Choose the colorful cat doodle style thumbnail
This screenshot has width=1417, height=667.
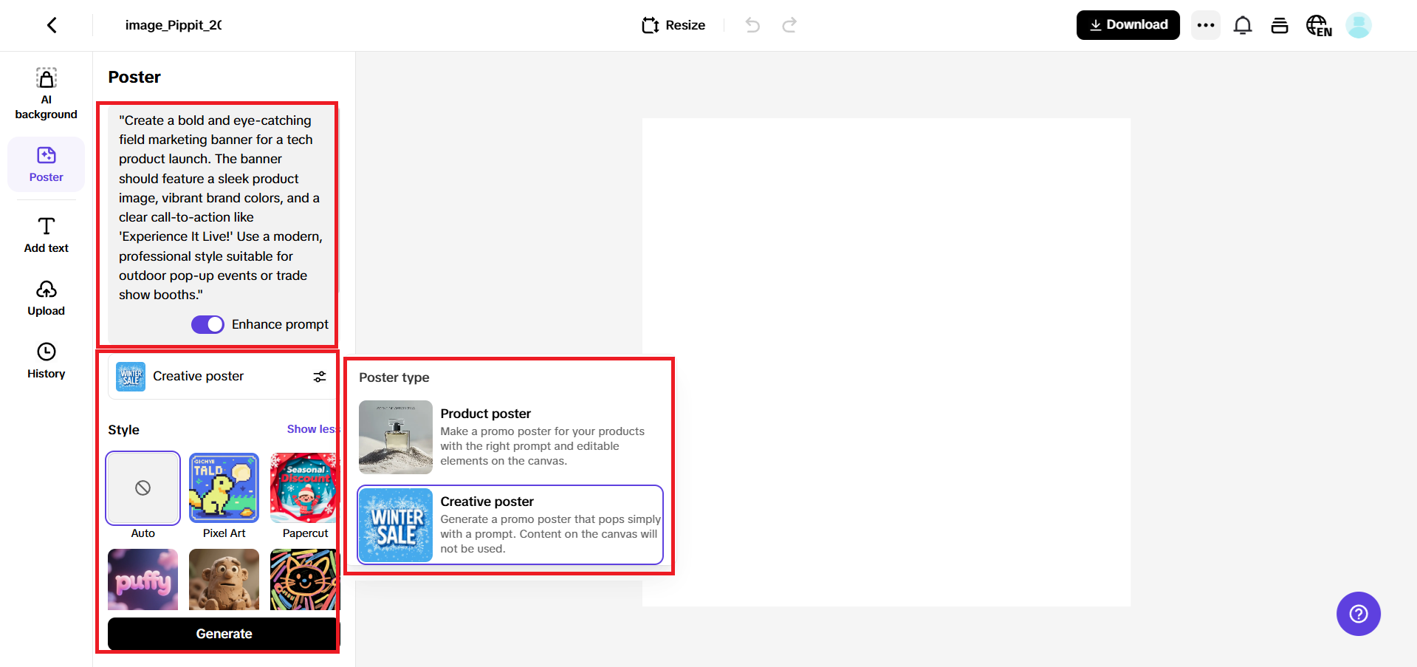pos(303,580)
